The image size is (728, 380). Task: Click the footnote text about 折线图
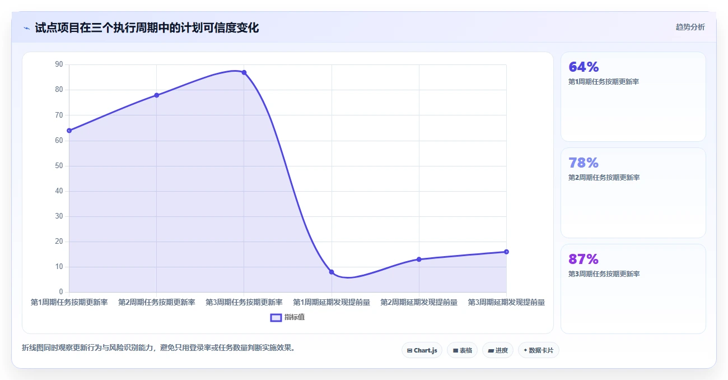tap(158, 347)
